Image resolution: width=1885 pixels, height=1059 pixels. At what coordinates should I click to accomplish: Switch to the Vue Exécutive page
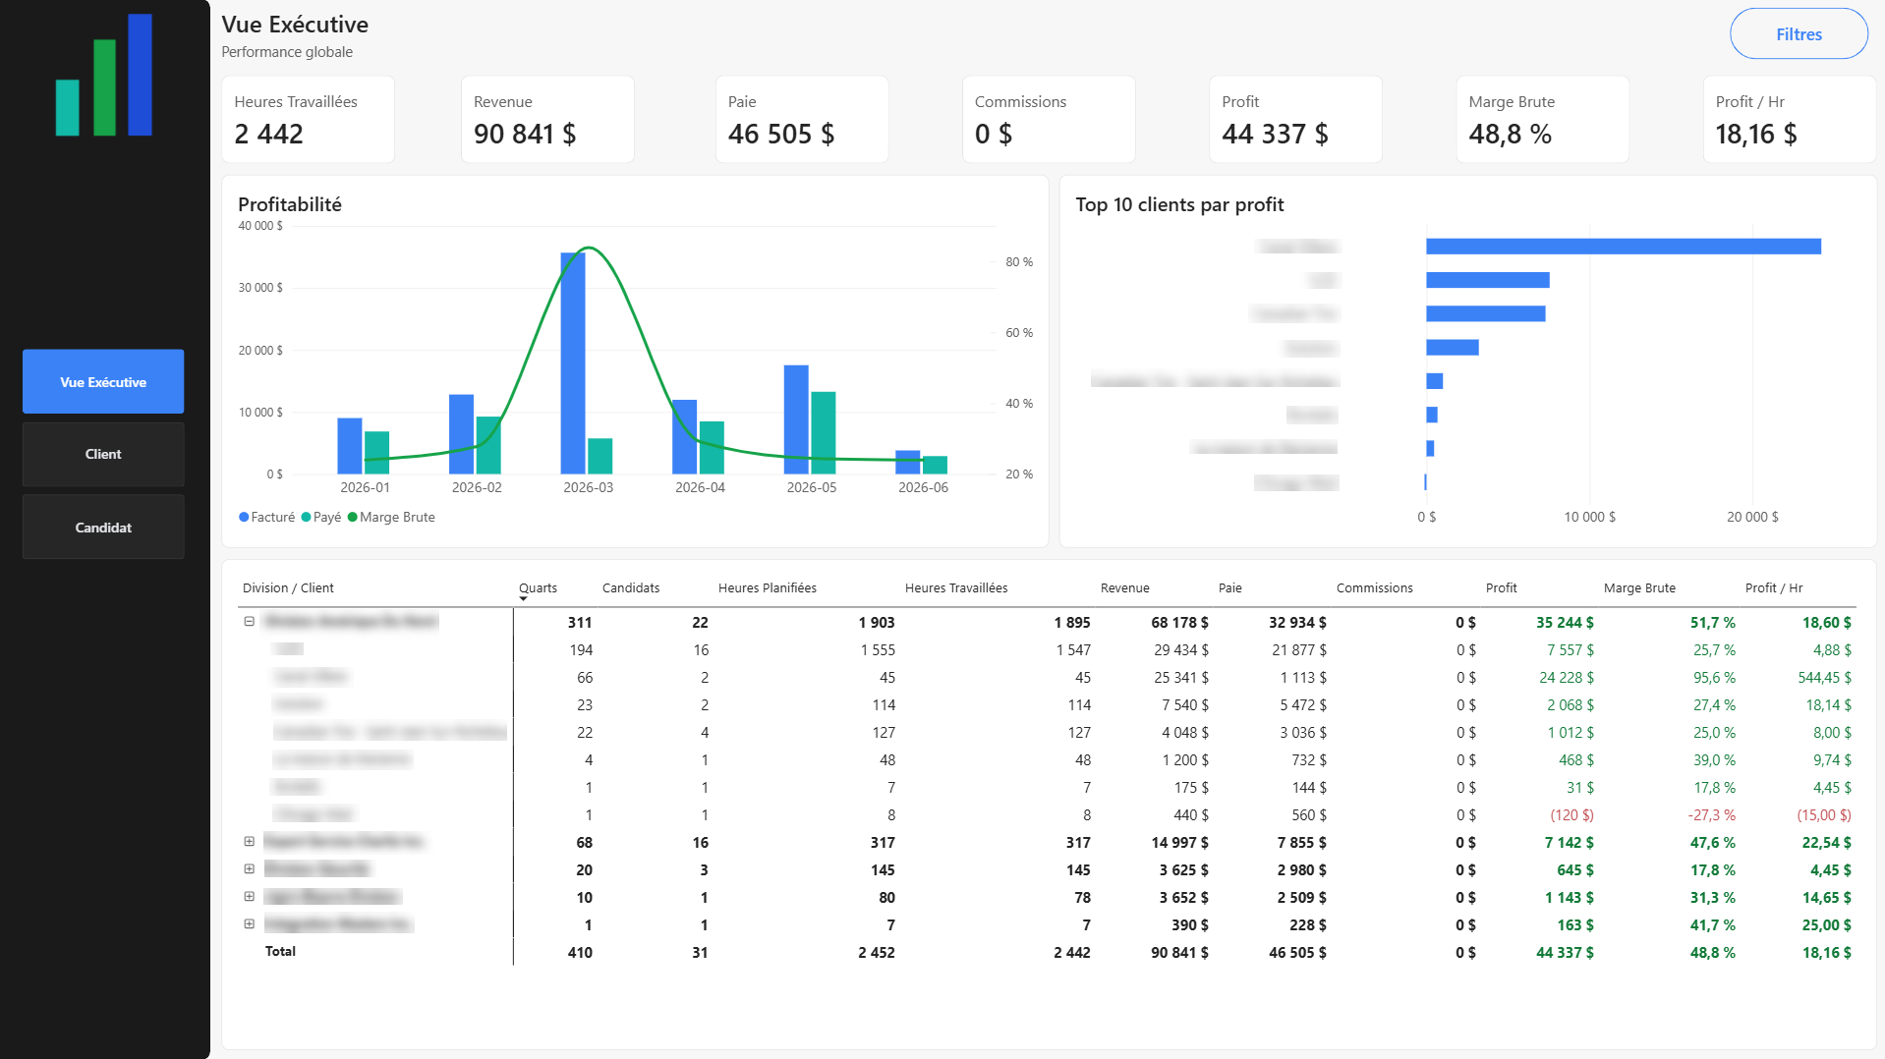pyautogui.click(x=103, y=382)
